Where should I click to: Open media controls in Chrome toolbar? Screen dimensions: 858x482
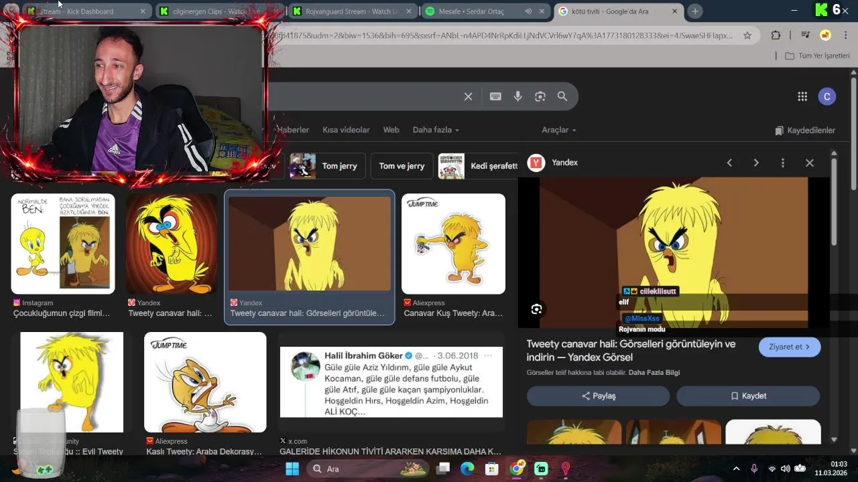click(805, 35)
